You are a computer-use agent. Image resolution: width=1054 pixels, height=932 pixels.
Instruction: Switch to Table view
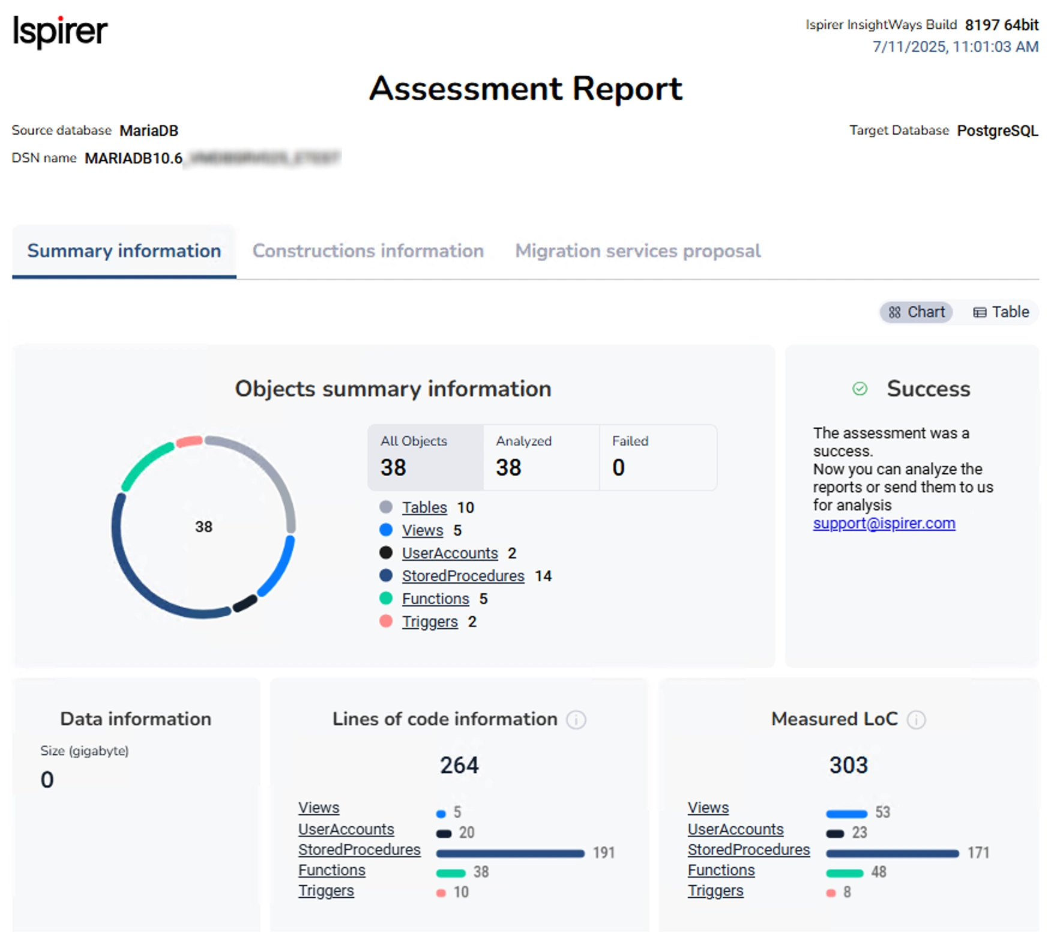pos(1001,312)
